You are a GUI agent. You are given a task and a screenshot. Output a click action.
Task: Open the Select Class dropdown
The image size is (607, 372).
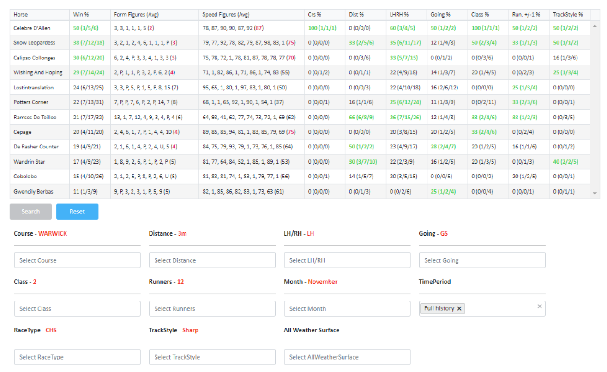tap(77, 308)
